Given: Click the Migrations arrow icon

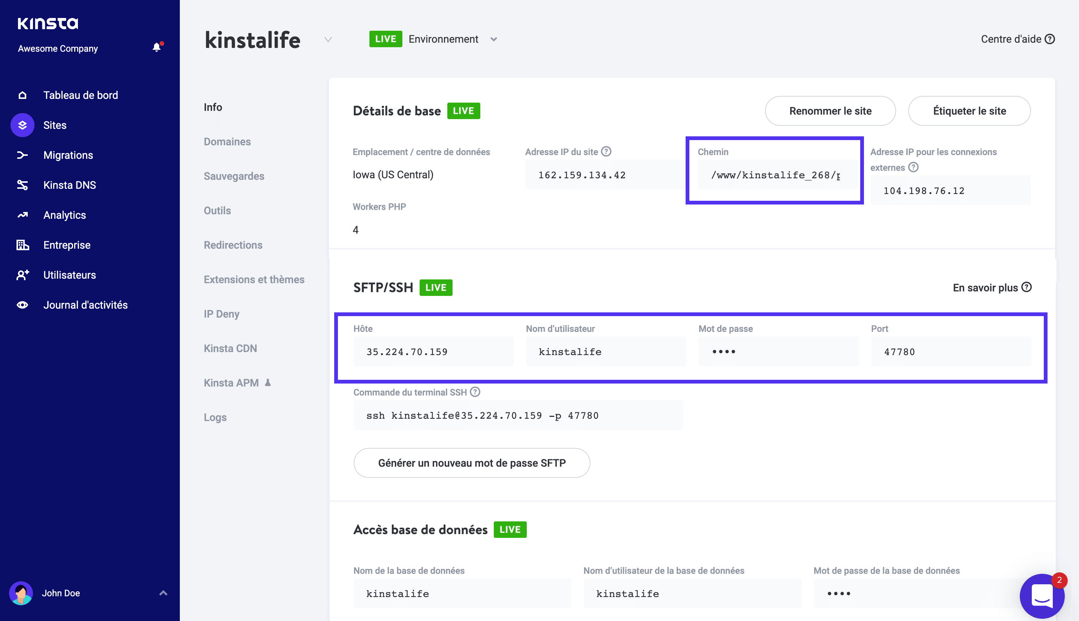Looking at the screenshot, I should coord(22,155).
